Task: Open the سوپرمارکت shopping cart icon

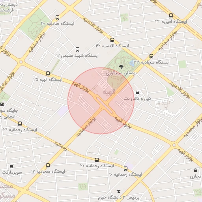Action: point(11,166)
